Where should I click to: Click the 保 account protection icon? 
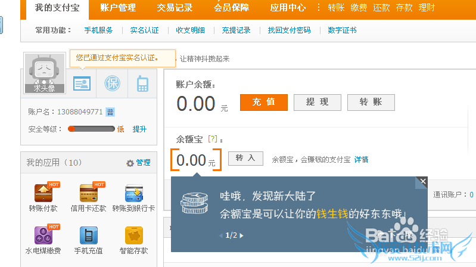click(x=112, y=83)
